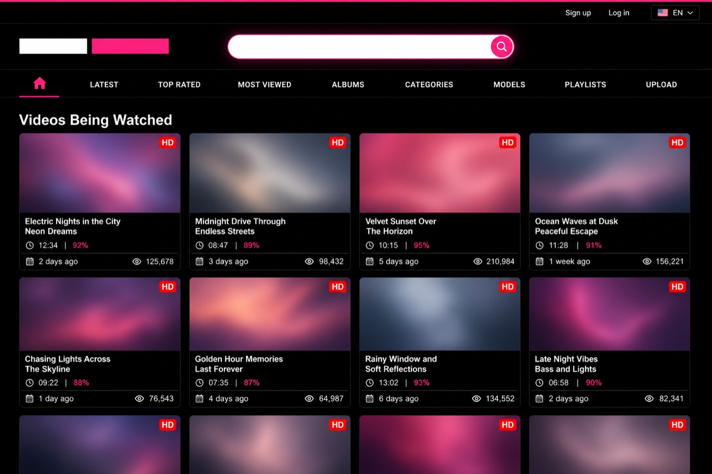Viewport: 712px width, 474px height.
Task: Open Rainy Window and Soft Reflections title
Action: tap(401, 364)
